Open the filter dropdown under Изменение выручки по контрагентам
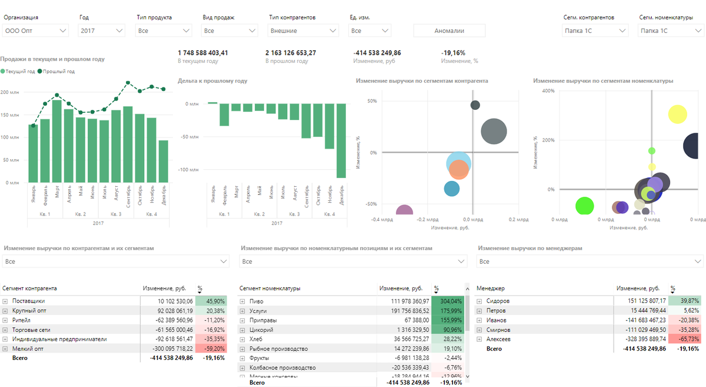 click(x=115, y=261)
